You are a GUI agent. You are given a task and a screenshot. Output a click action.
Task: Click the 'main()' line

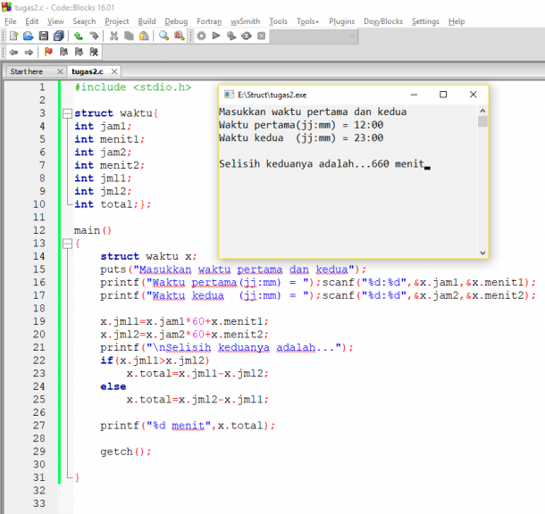(x=93, y=230)
